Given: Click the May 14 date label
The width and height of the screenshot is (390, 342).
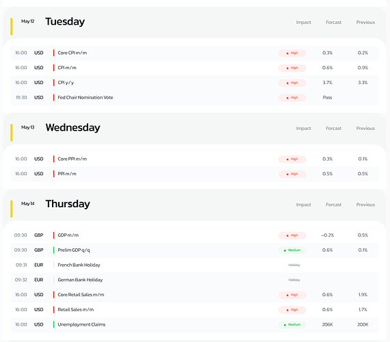Looking at the screenshot, I should (x=27, y=204).
